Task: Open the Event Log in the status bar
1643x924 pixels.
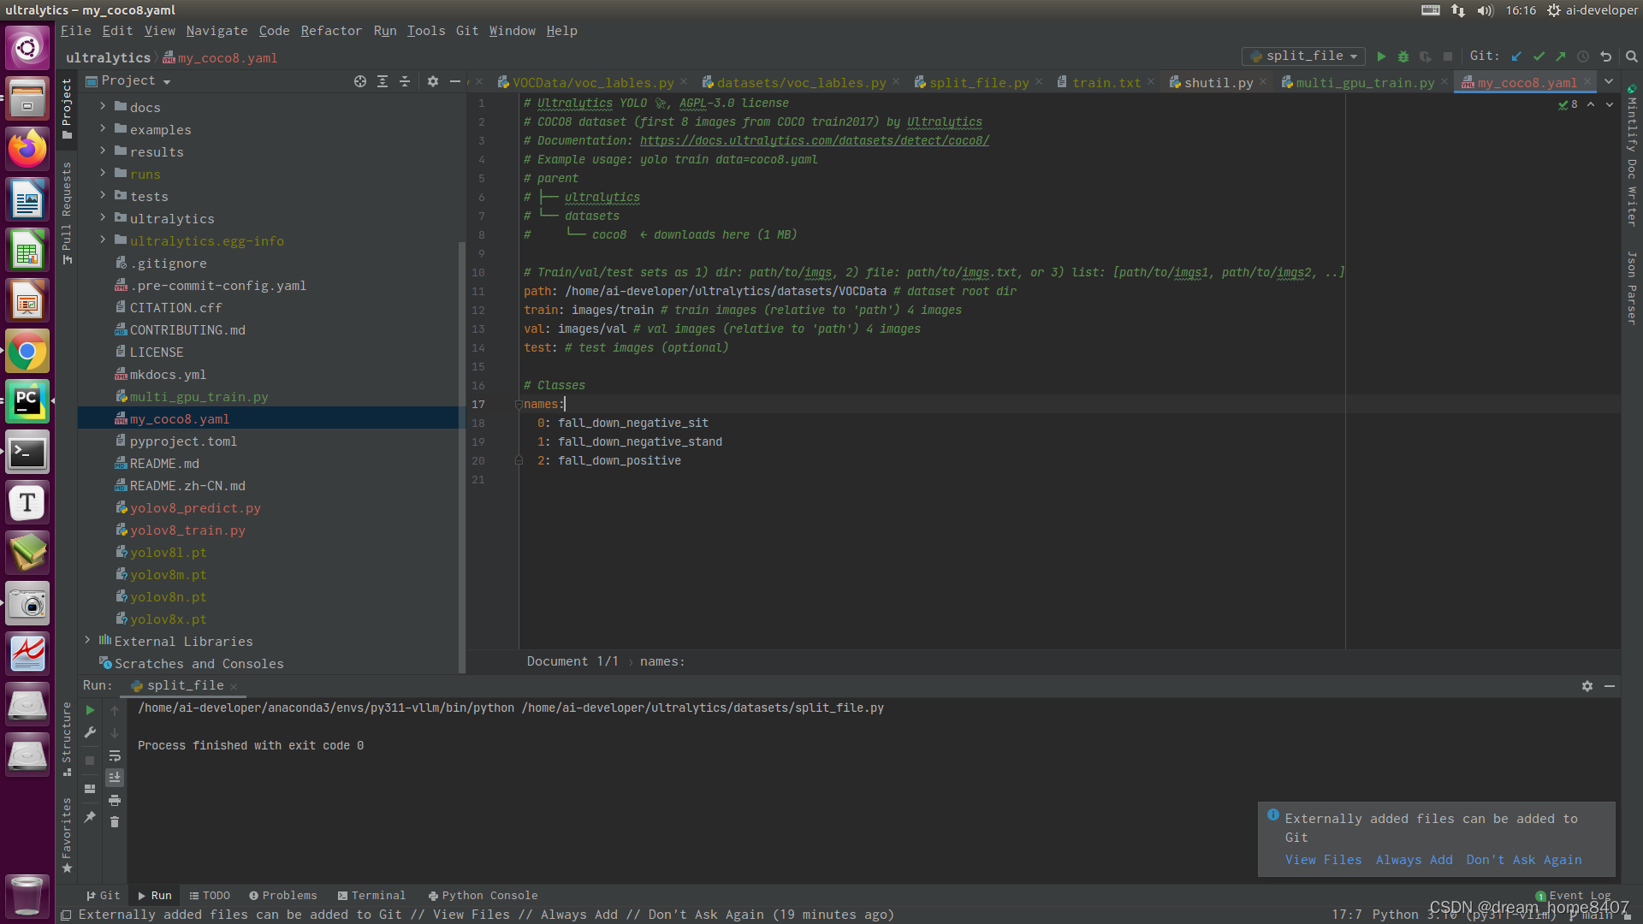Action: 1573,896
